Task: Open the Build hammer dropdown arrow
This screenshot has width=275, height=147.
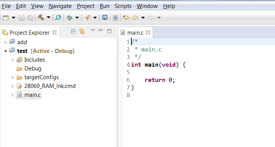Action: tap(49, 18)
